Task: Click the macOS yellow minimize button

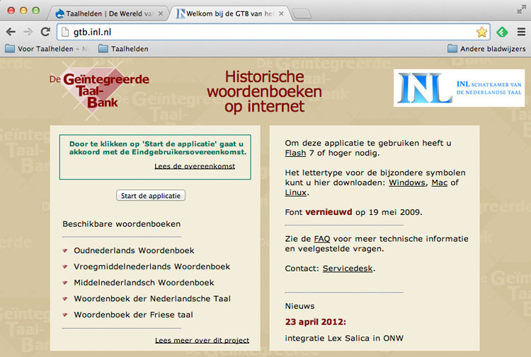Action: pyautogui.click(x=23, y=11)
